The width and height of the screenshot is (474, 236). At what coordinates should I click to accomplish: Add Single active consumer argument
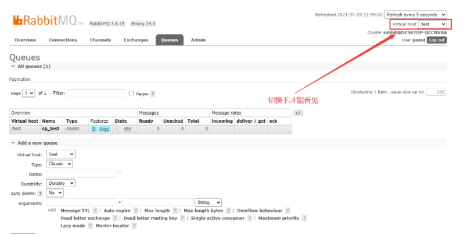coord(218,218)
